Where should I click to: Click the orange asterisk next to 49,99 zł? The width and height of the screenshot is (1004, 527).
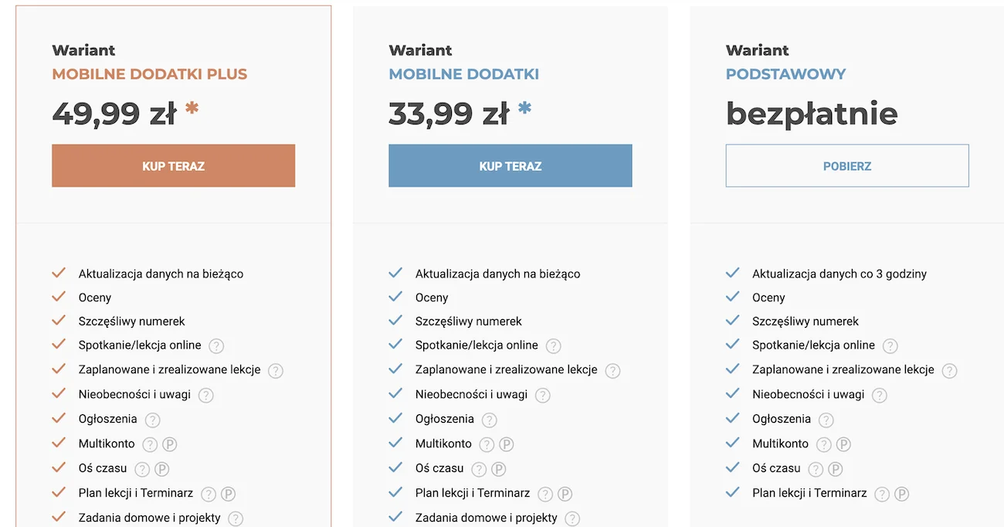click(x=192, y=109)
